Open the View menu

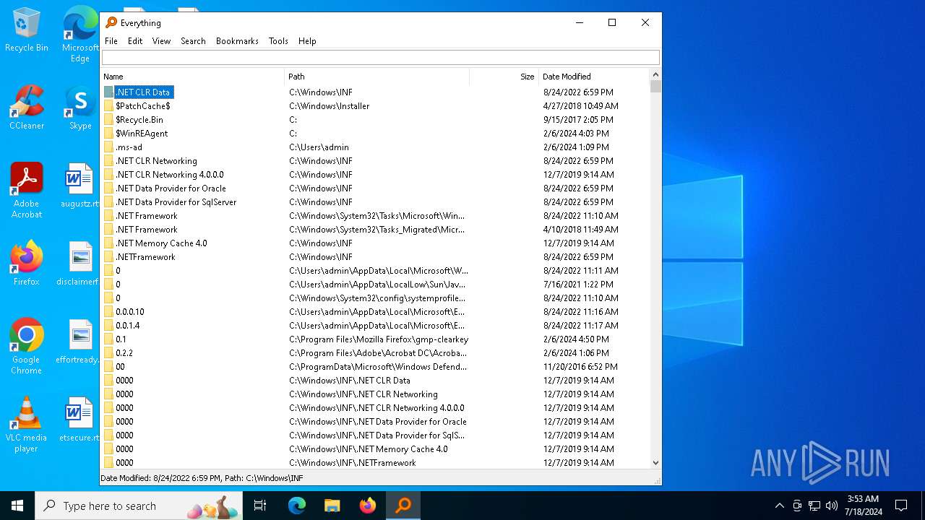(x=161, y=41)
